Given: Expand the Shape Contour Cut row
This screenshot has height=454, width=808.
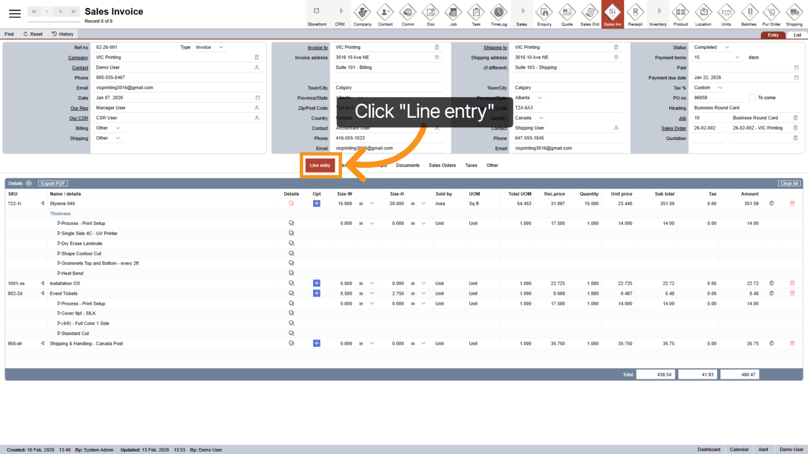Looking at the screenshot, I should (59, 254).
